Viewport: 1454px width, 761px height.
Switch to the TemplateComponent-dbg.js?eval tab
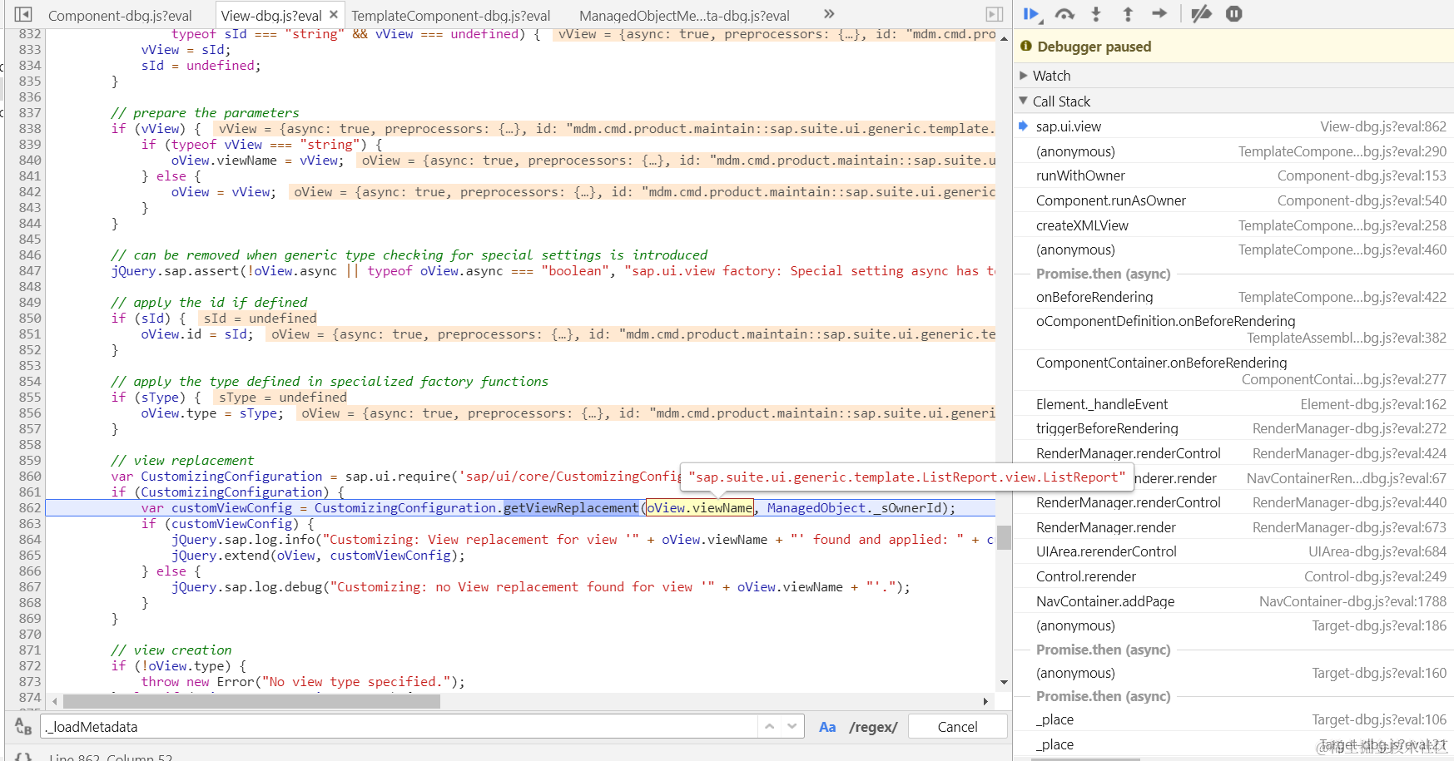(x=450, y=16)
